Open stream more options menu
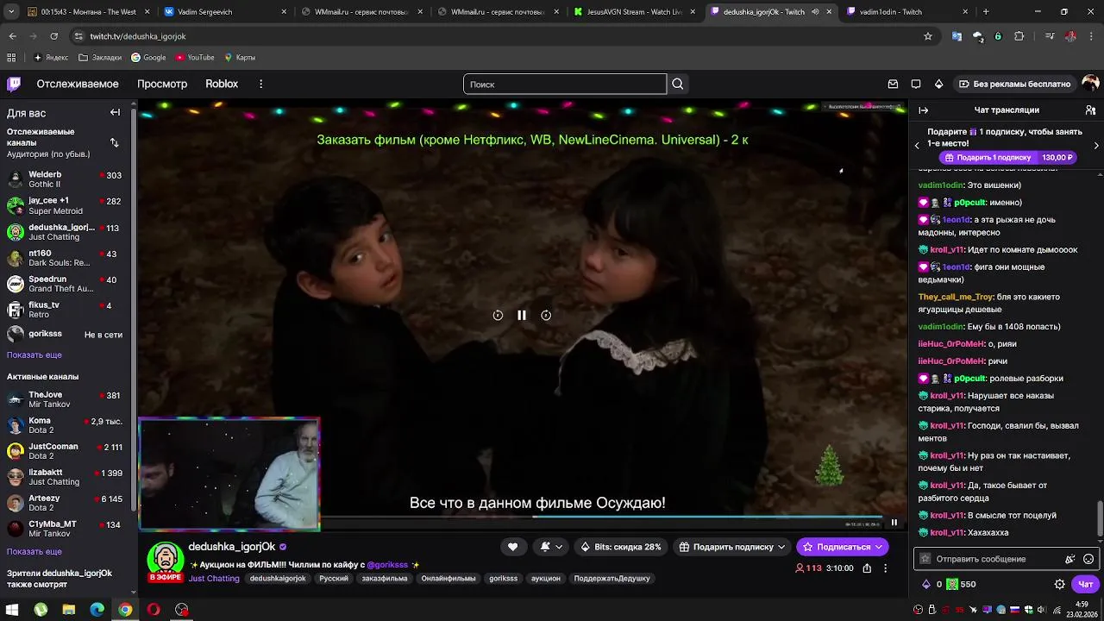This screenshot has height=621, width=1104. click(x=885, y=568)
